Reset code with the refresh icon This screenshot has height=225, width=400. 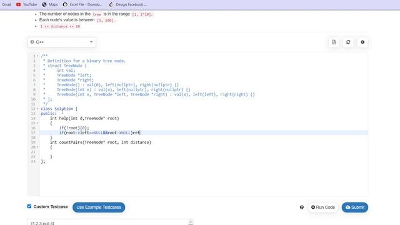click(x=348, y=42)
